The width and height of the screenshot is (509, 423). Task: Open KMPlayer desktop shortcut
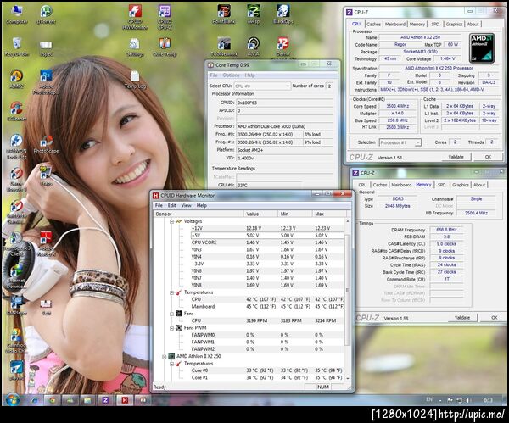17,305
